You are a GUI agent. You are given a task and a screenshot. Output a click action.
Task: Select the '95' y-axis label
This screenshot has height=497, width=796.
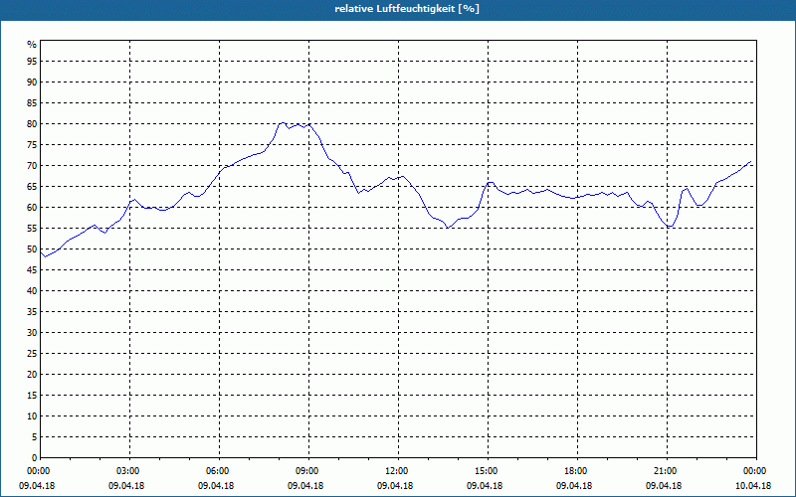(x=32, y=62)
